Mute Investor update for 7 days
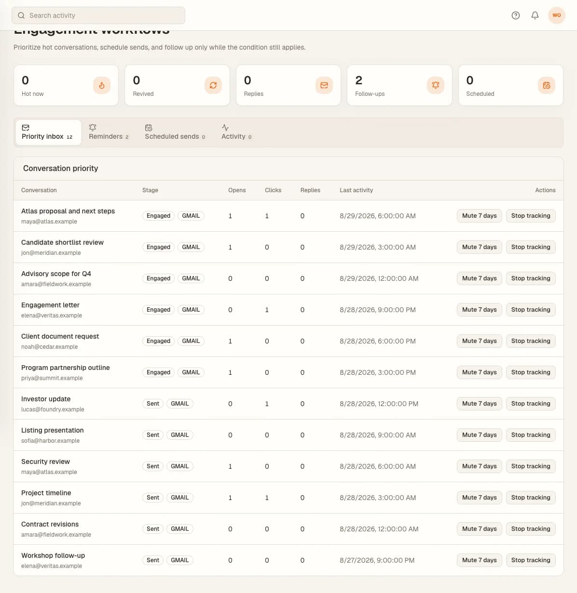Screen dimensions: 577x593 pos(479,404)
